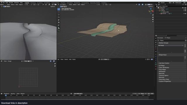
Task: Click the viewport zoom magnifier icon
Action: pyautogui.click(x=153, y=15)
